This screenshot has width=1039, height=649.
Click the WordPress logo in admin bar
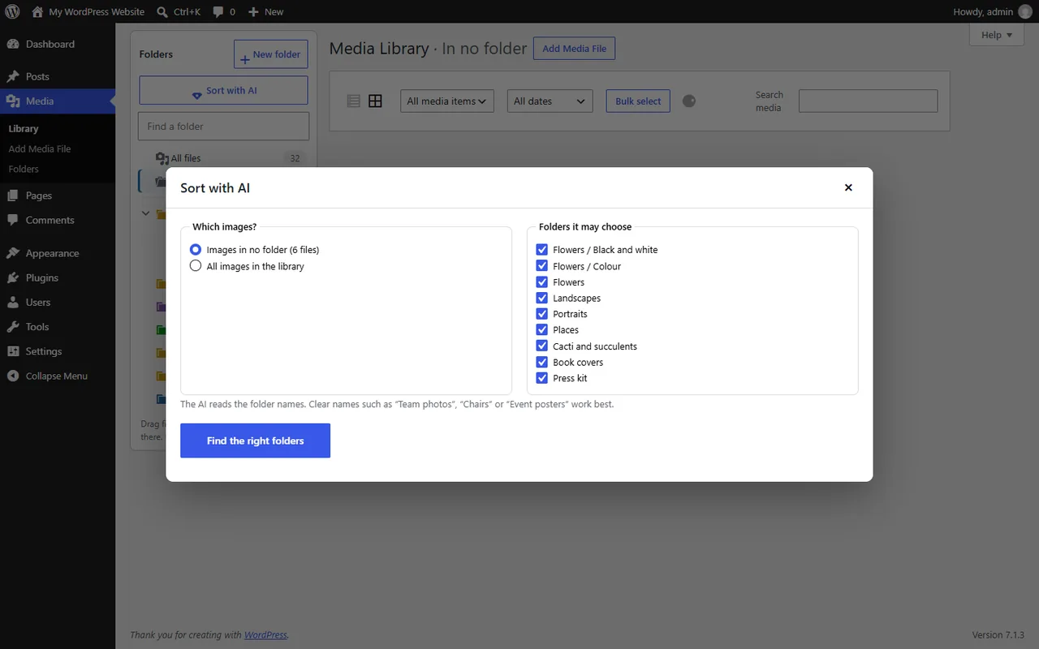[12, 11]
